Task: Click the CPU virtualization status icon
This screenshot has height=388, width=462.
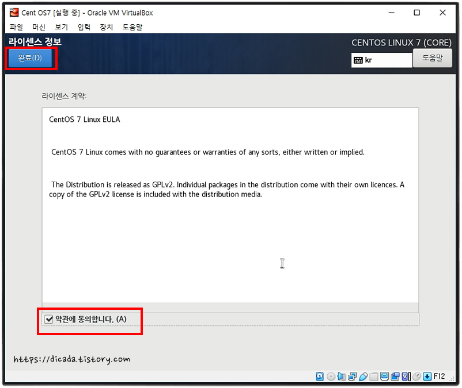Action: tap(406, 377)
